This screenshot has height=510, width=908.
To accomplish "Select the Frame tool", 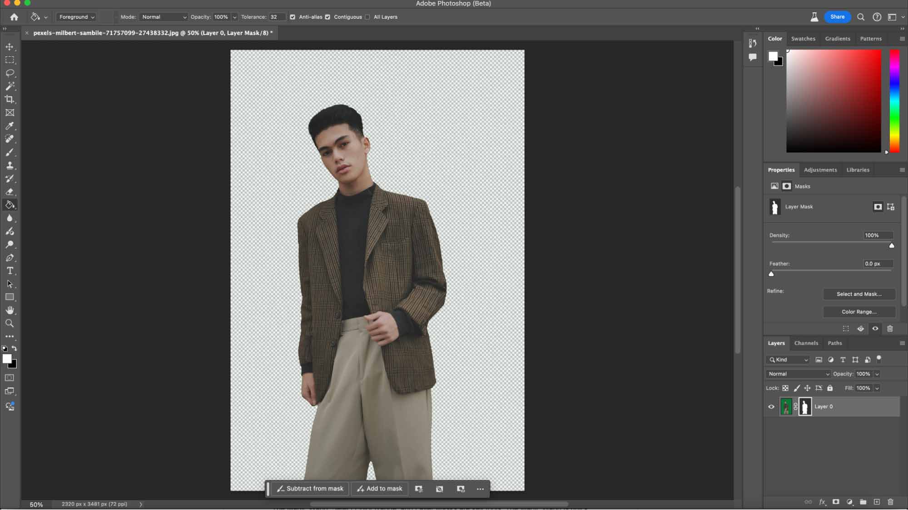I will click(x=10, y=113).
